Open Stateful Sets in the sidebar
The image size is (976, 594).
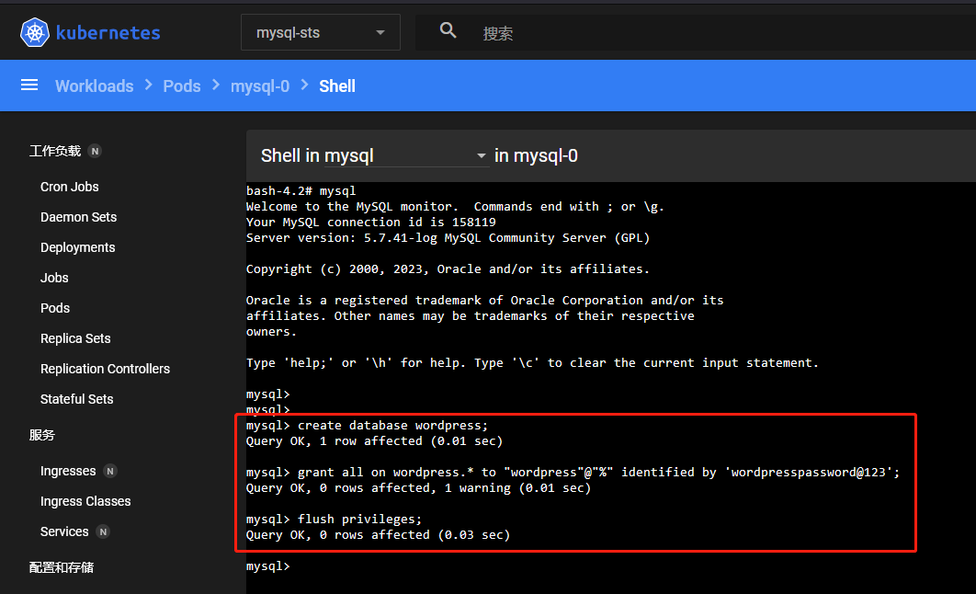tap(76, 399)
